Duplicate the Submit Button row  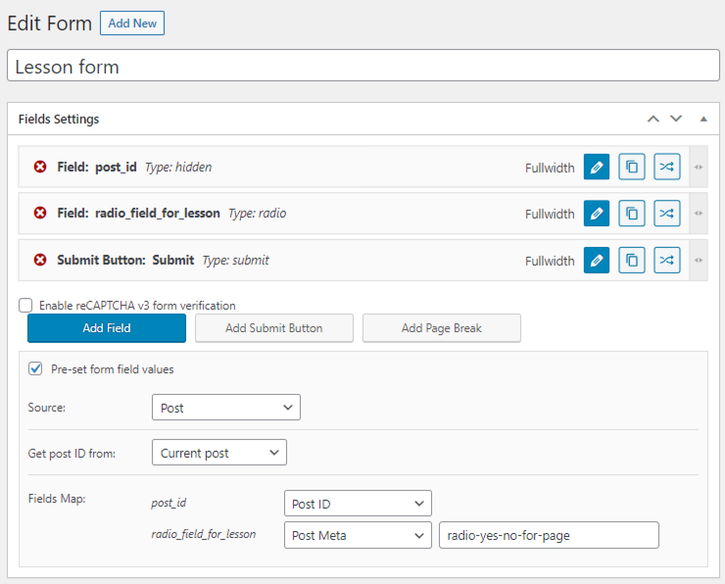[x=631, y=260]
